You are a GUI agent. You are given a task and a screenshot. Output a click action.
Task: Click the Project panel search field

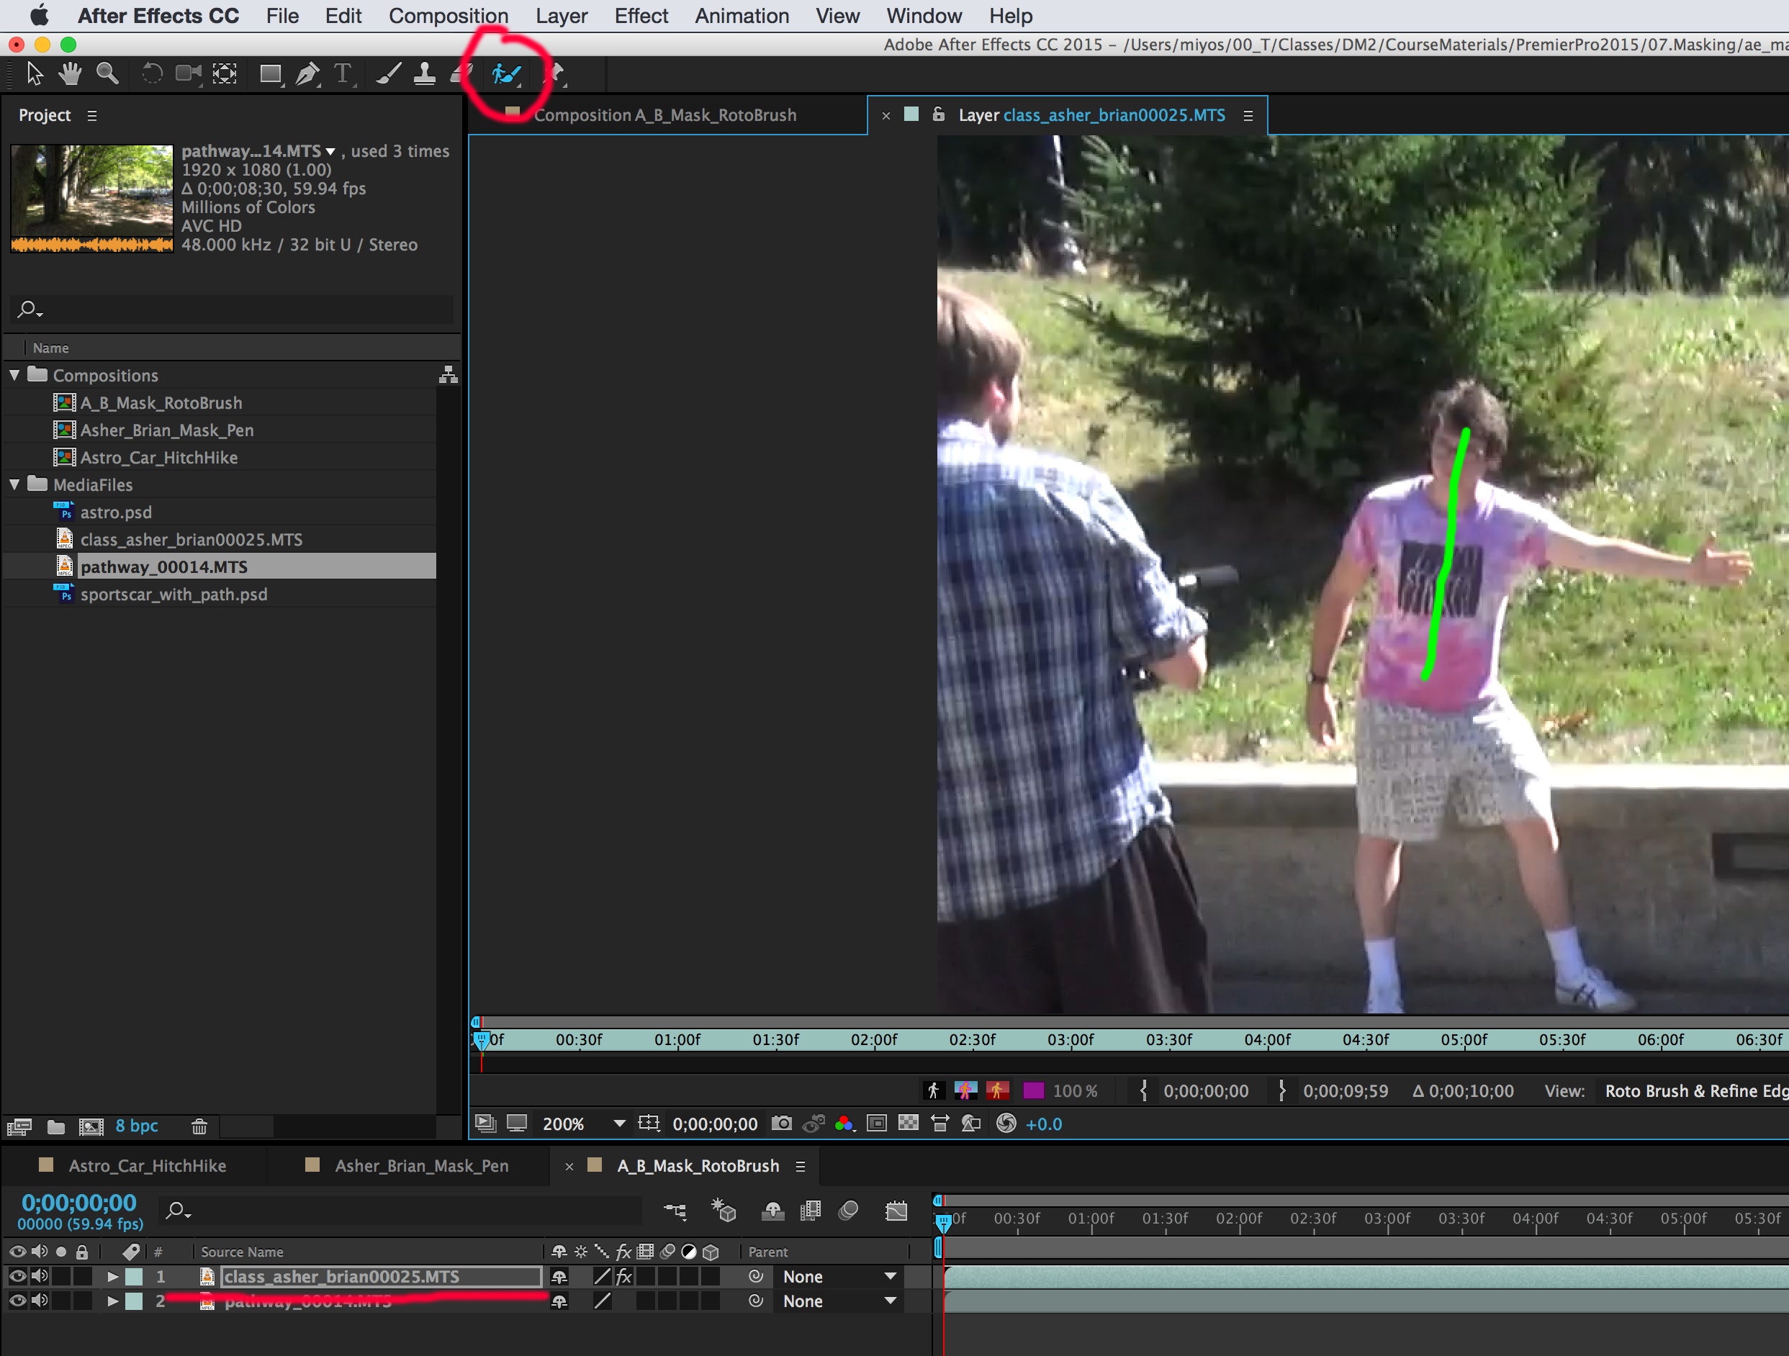pos(235,309)
